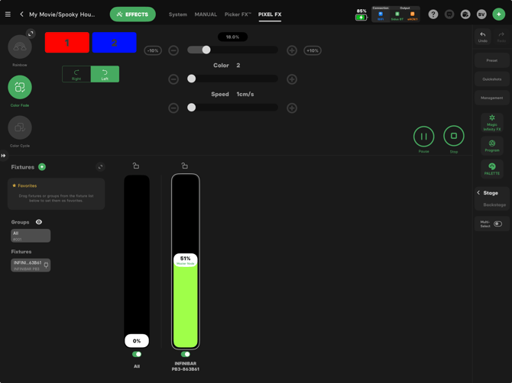This screenshot has width=512, height=383.
Task: Select the Rainbow pixel effect
Action: point(20,47)
